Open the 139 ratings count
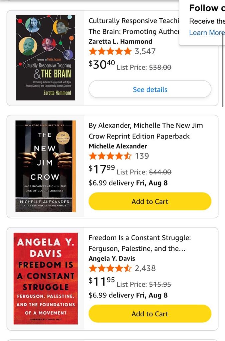 (142, 156)
